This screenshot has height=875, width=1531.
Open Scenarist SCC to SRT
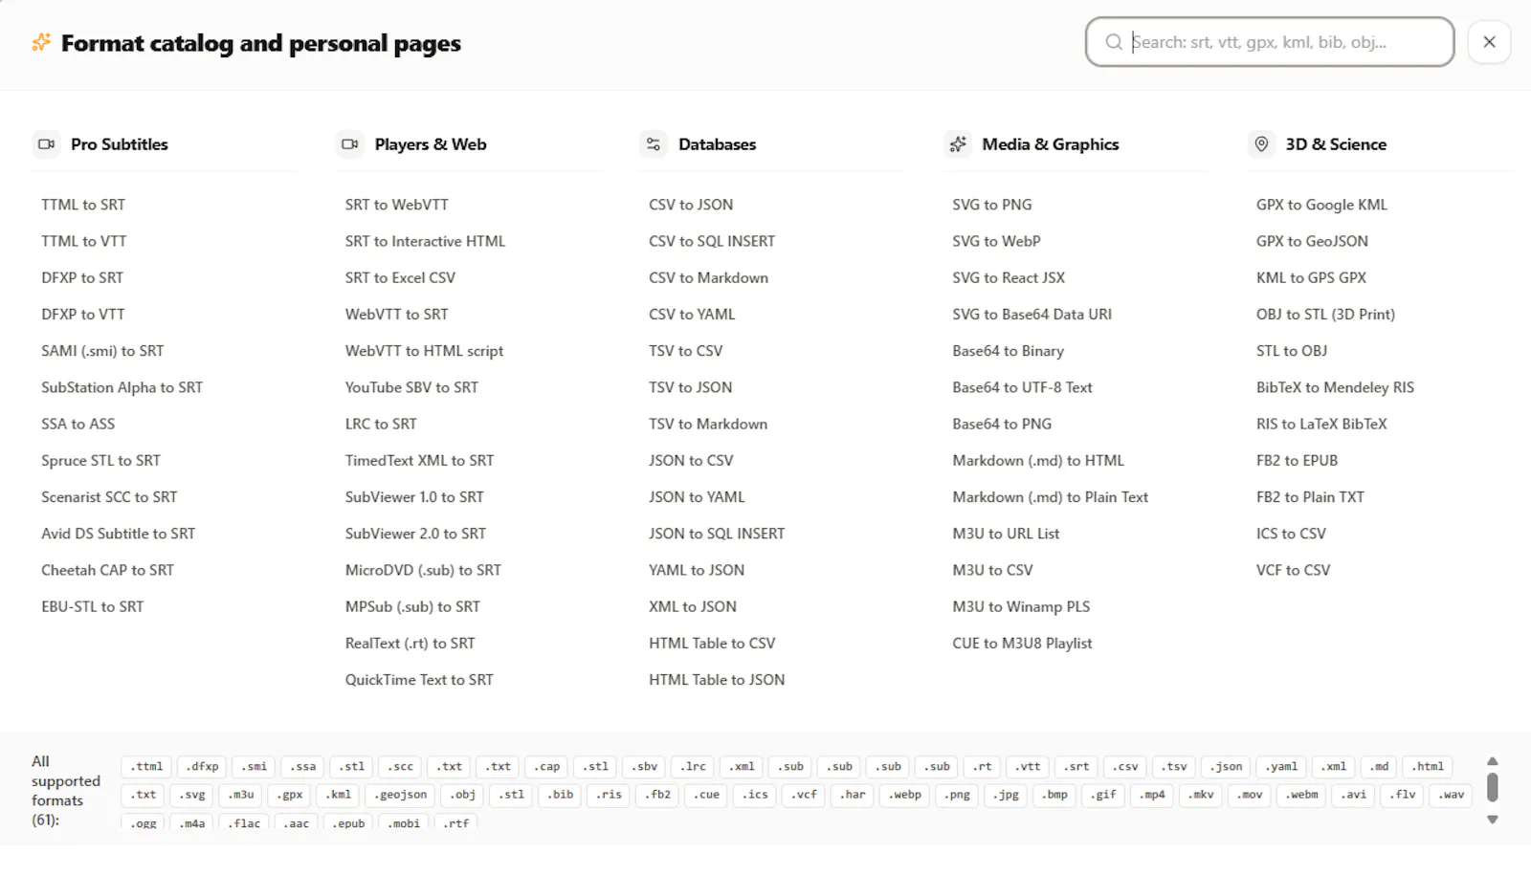109,497
